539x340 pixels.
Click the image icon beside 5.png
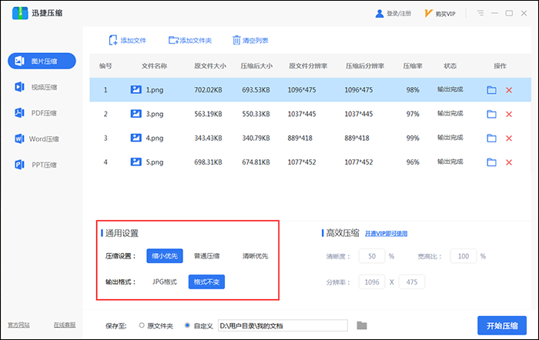[136, 162]
